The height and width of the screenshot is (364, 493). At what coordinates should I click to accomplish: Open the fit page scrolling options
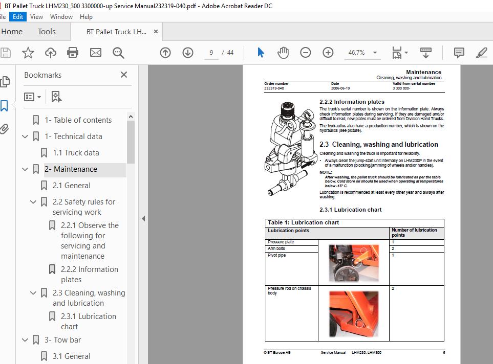[400, 53]
